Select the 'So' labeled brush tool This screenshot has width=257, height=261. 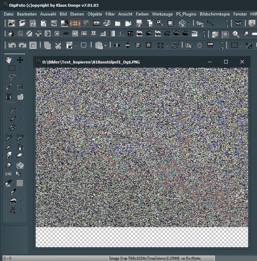(x=8, y=137)
